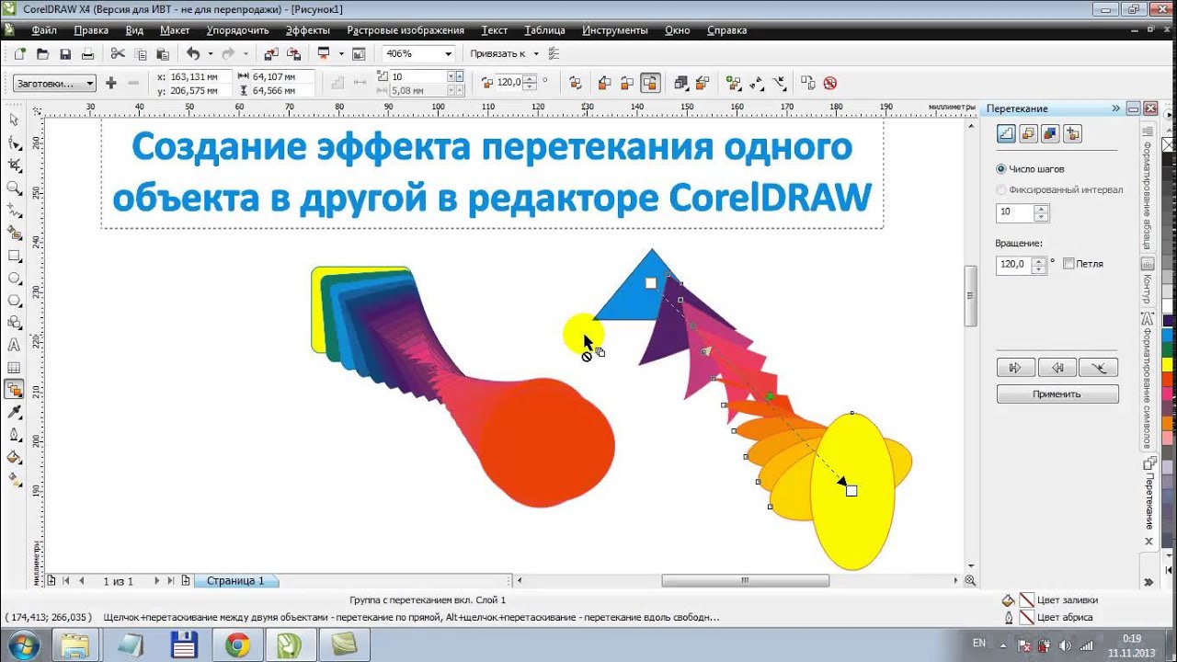Expand docker with double chevron
The height and width of the screenshot is (662, 1177).
1115,108
